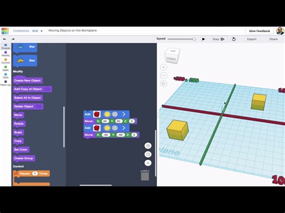
Task: Pick the yellow Star shape block
Action: click(25, 61)
